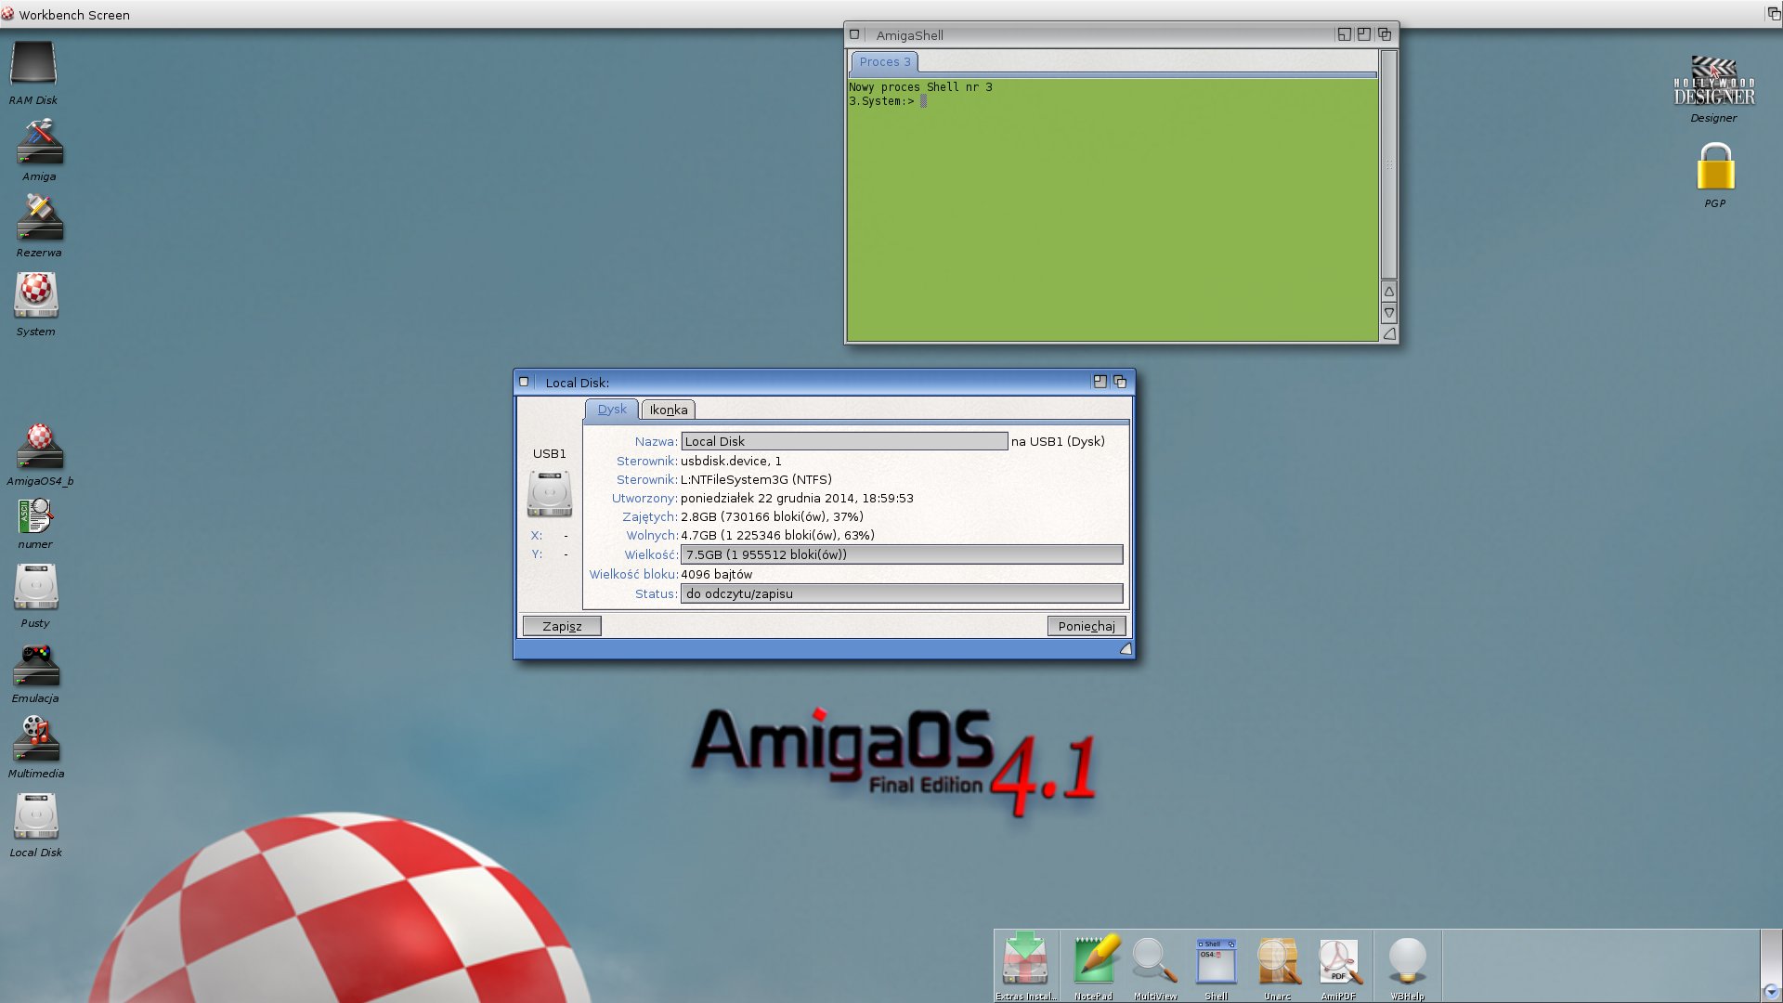Click the Local Disk window zoom gadget
Screen dimensions: 1783x1003
click(x=1100, y=382)
